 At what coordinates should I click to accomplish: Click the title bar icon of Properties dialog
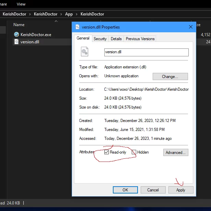click(78, 27)
